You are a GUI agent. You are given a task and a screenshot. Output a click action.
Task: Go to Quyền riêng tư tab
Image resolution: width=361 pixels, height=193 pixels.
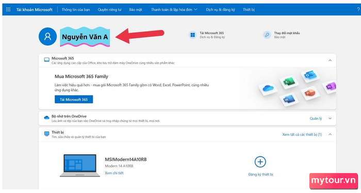pos(109,9)
